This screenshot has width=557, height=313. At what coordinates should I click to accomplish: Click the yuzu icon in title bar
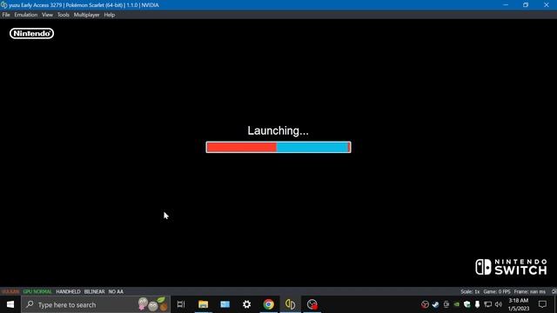click(x=4, y=5)
